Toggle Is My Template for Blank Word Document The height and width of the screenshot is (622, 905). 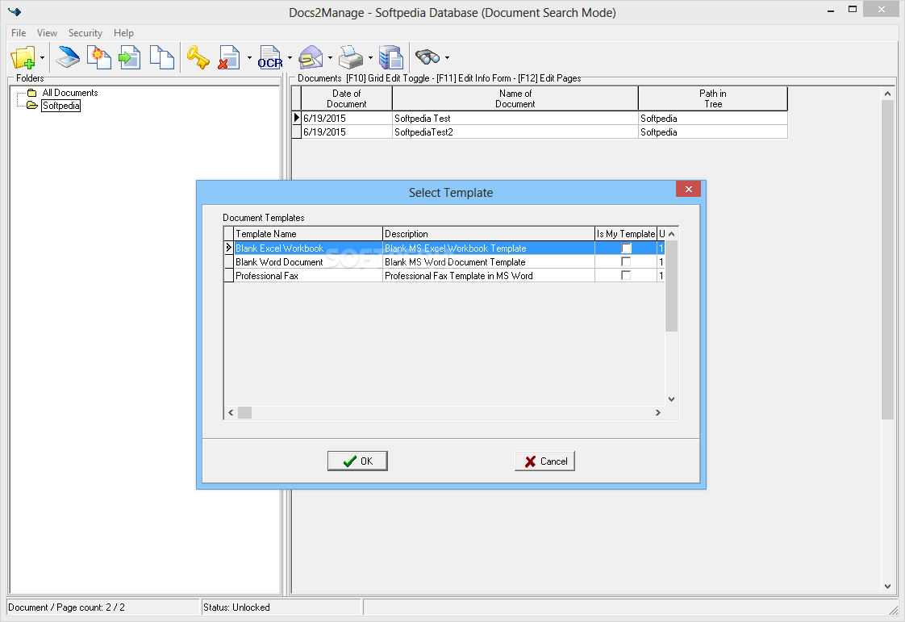pos(626,261)
